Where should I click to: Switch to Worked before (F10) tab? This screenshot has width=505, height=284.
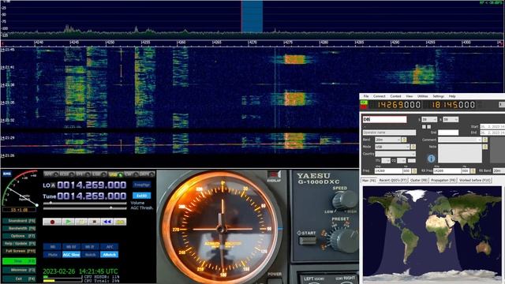(x=475, y=181)
